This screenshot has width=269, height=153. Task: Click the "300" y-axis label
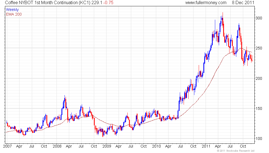(x=259, y=18)
